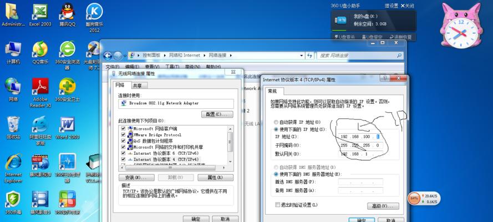Screen dimensions: 493x222
Task: Open the 360安全浏览器 desktop icon
Action: 68,56
